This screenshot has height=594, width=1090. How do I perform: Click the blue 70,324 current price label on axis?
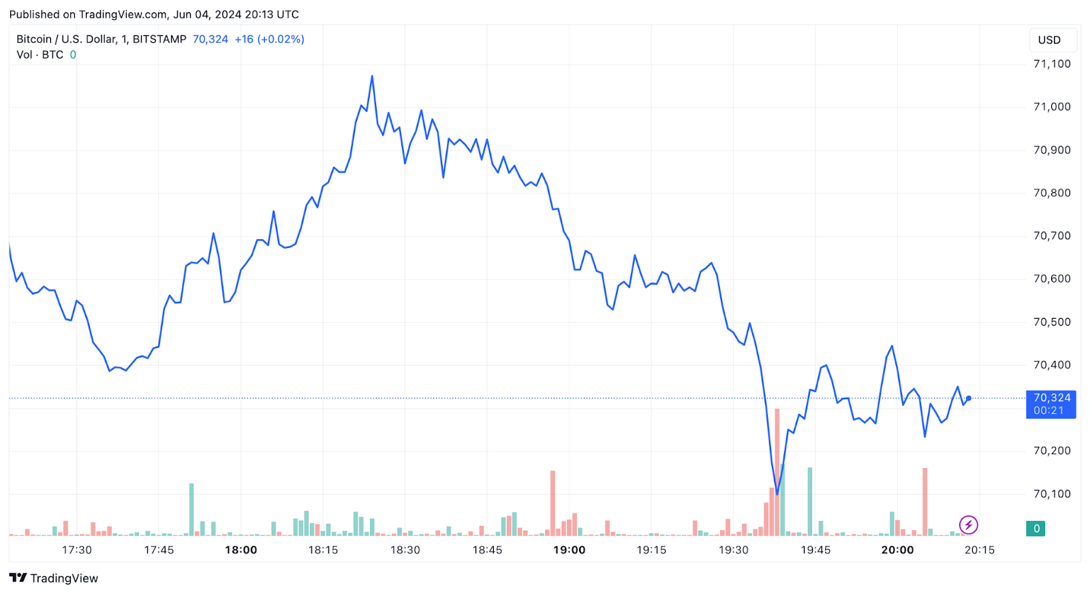pos(1050,404)
